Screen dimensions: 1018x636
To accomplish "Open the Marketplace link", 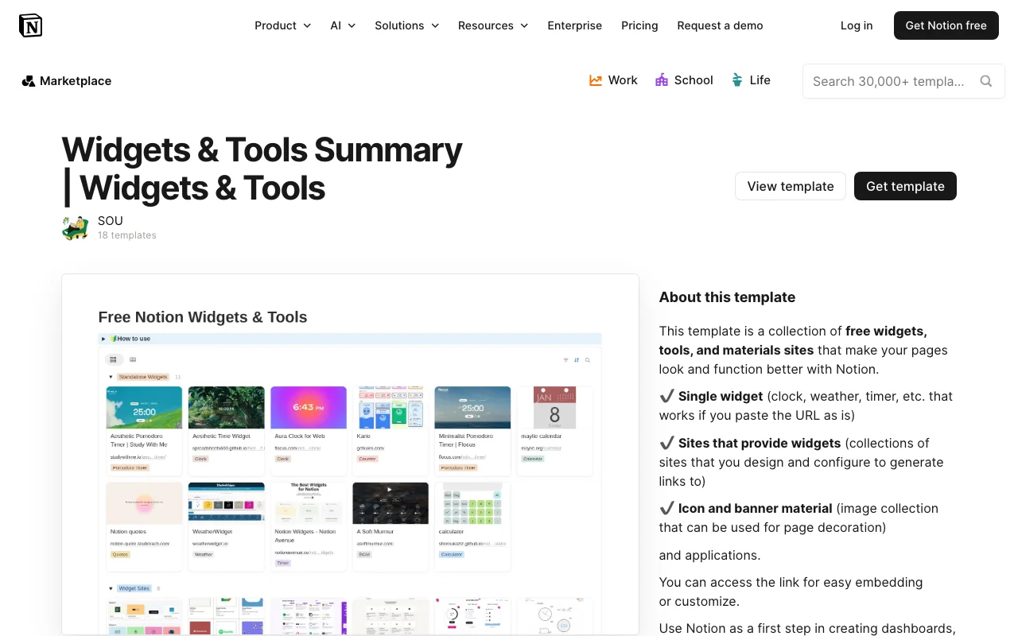I will pyautogui.click(x=67, y=81).
